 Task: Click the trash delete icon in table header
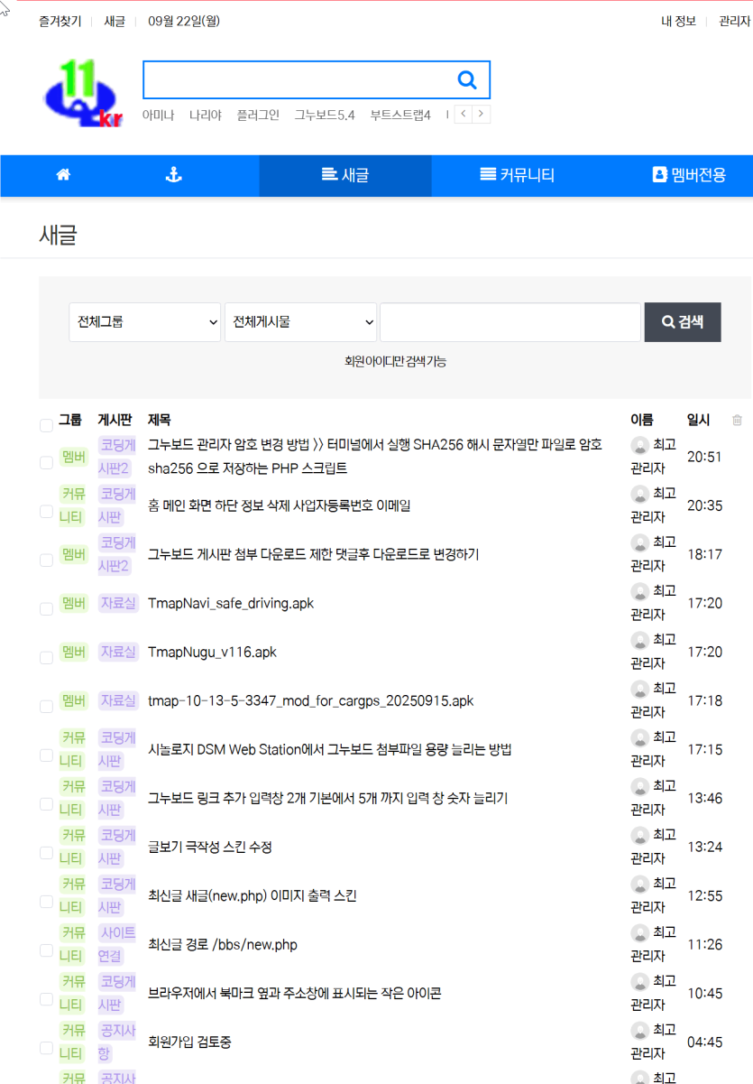point(737,420)
